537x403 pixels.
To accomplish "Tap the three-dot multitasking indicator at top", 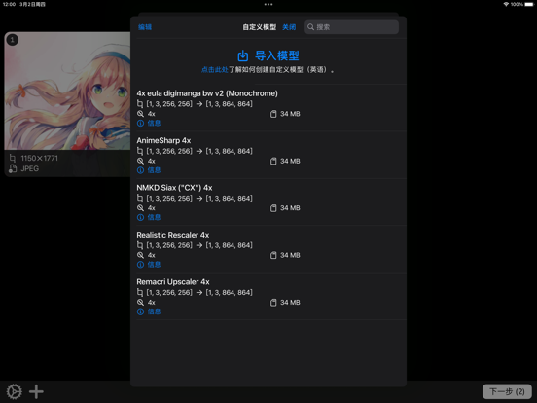I will point(268,5).
